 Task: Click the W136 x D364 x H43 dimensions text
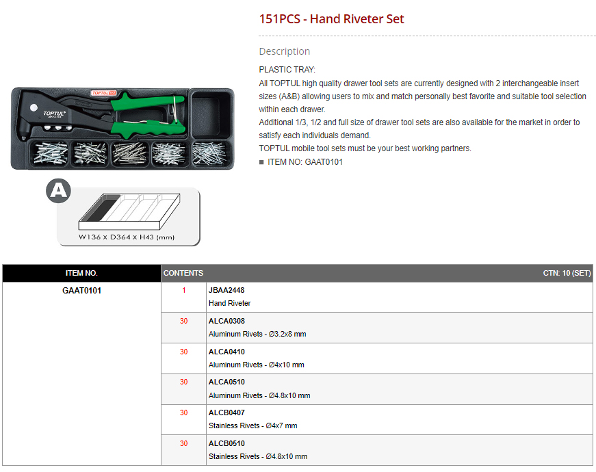pos(127,237)
